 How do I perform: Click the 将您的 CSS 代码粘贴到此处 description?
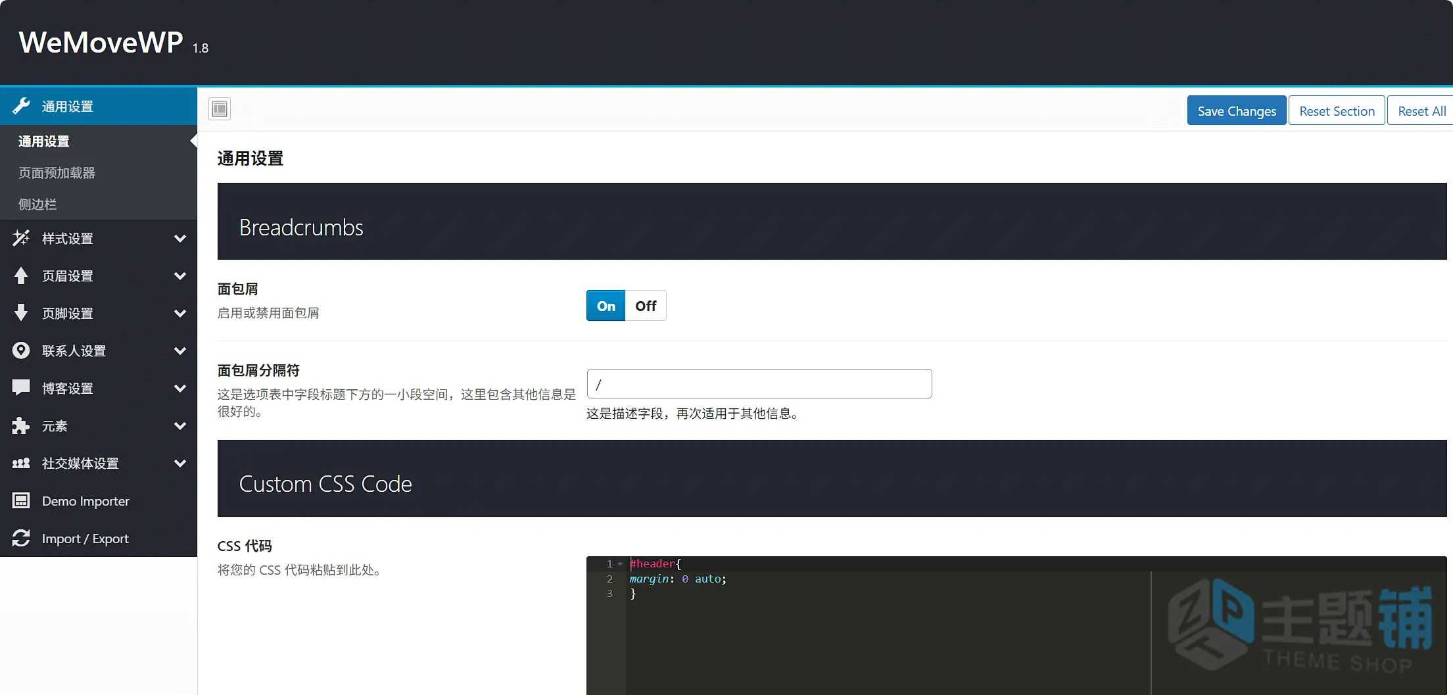tap(300, 570)
